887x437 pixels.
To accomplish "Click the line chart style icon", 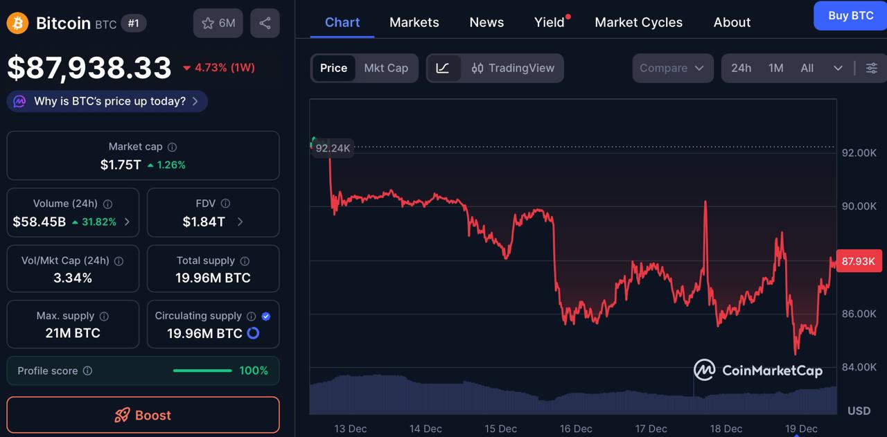I will [443, 68].
